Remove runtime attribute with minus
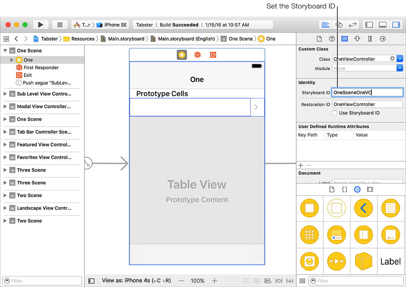This screenshot has height=287, width=406. tap(309, 166)
